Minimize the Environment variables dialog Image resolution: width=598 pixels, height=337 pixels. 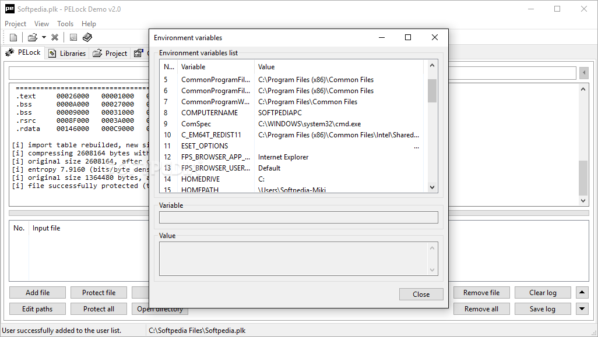[382, 37]
